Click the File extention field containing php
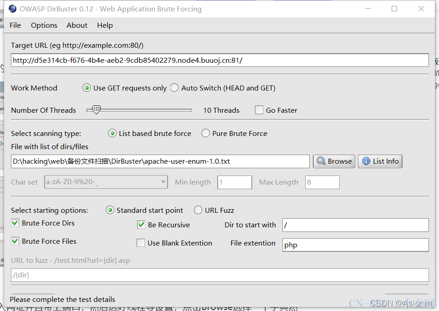Viewport: 439px width, 311px height. tap(355, 245)
